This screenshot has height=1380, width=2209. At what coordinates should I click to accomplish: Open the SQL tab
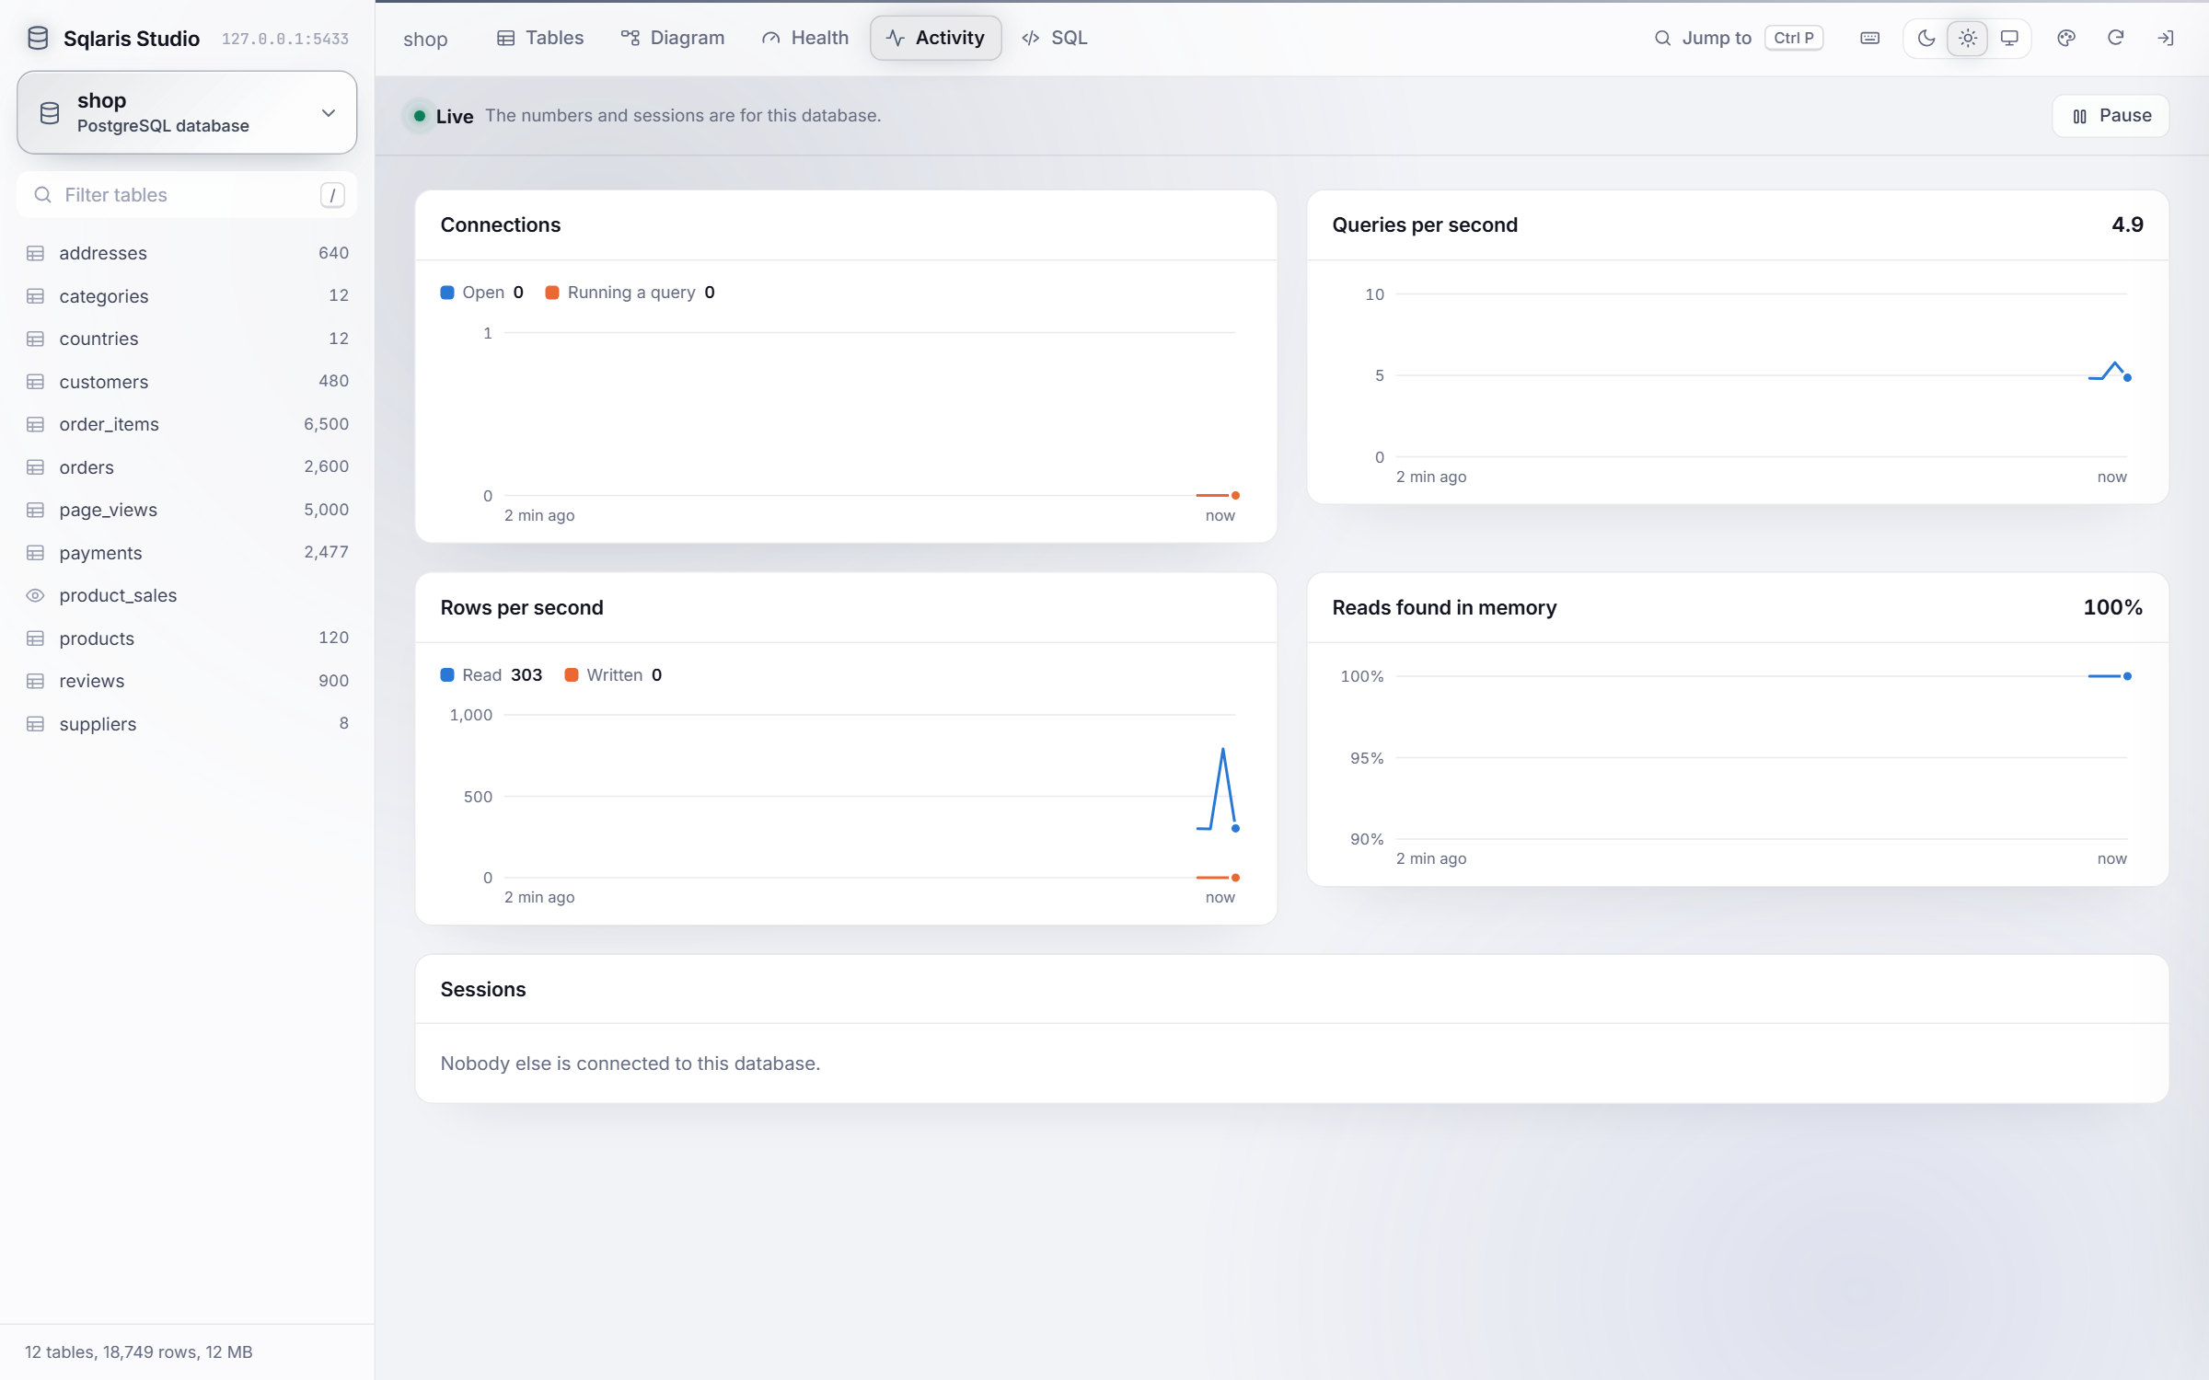coord(1055,38)
